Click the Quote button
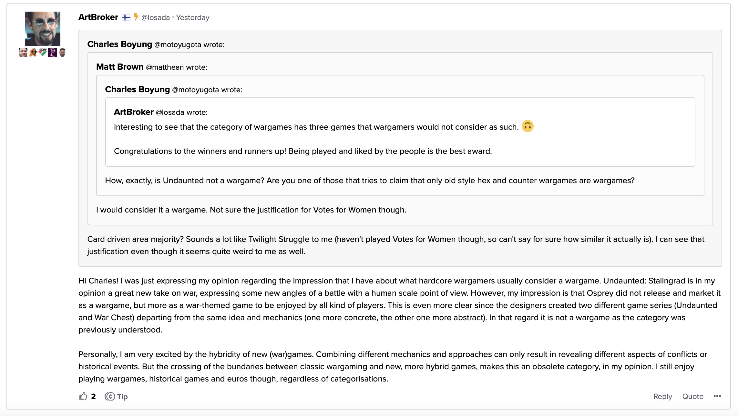 pos(692,396)
